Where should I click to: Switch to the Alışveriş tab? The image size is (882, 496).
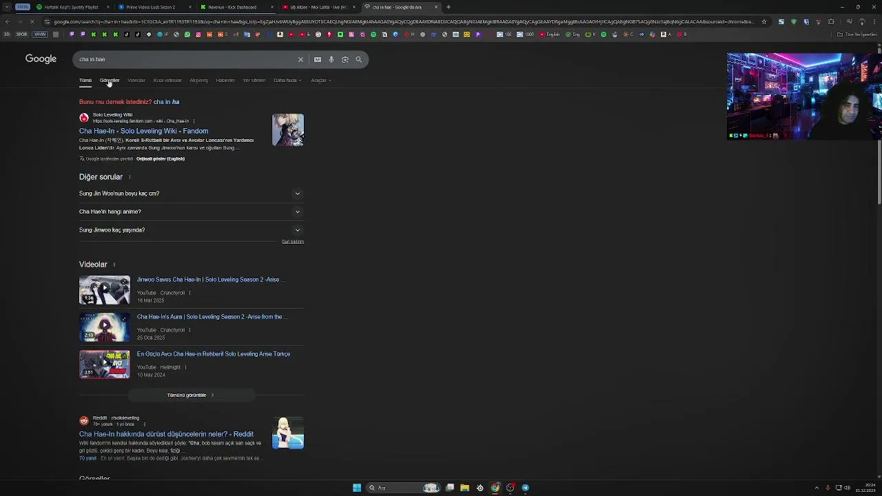[198, 80]
